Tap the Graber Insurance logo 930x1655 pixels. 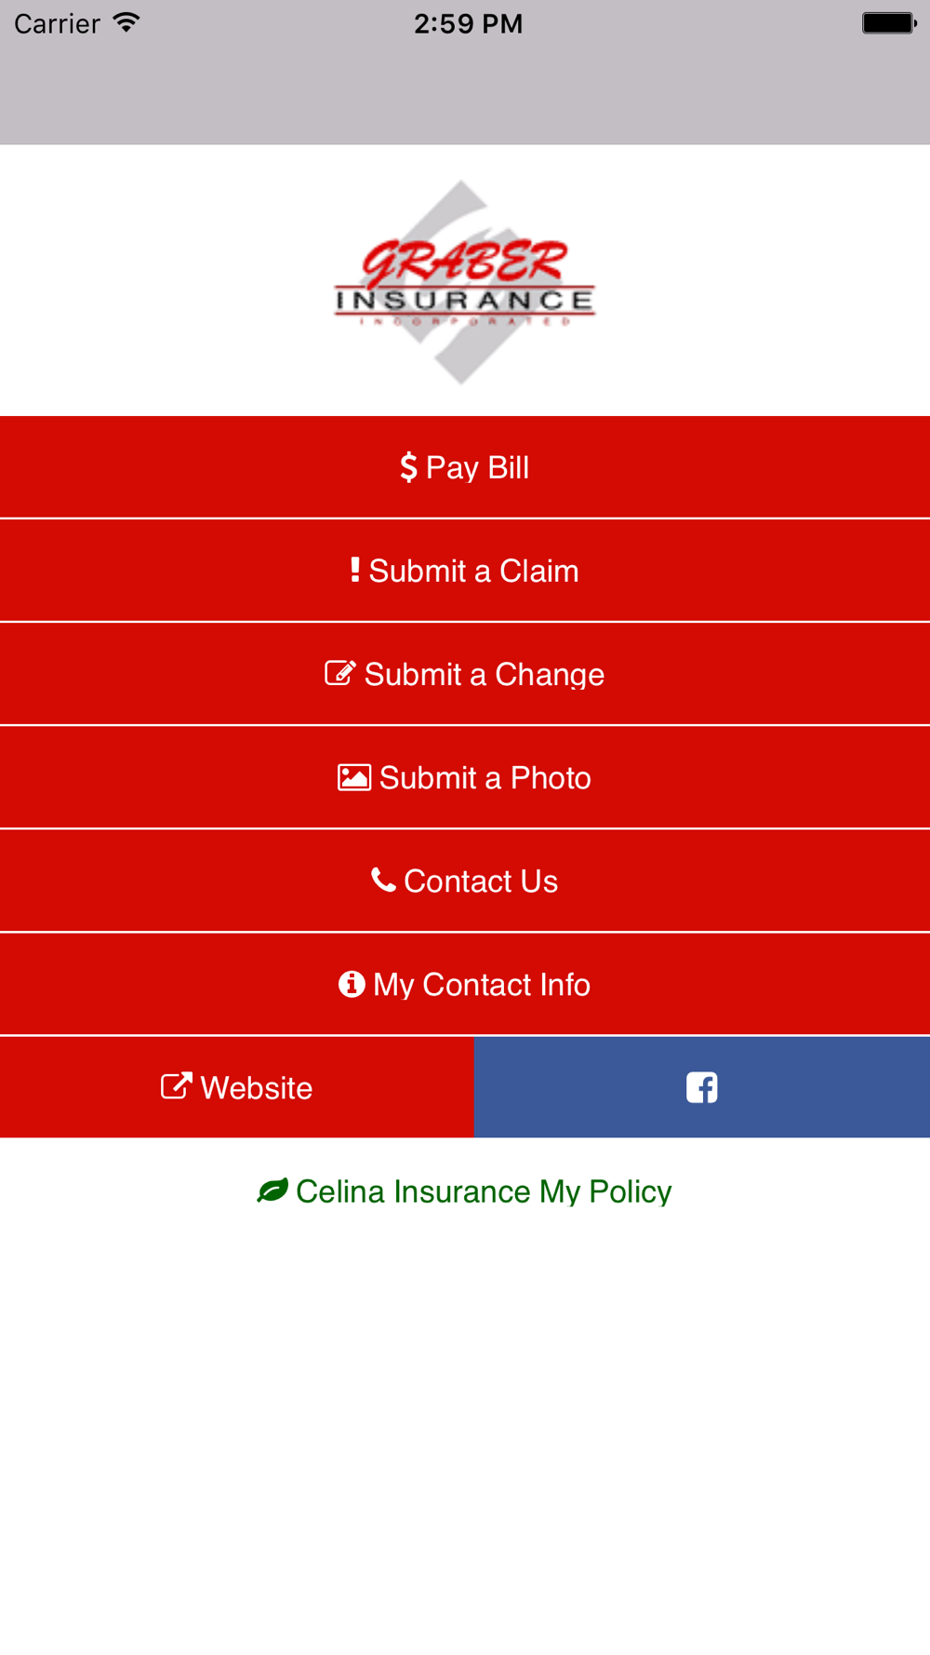click(x=464, y=282)
